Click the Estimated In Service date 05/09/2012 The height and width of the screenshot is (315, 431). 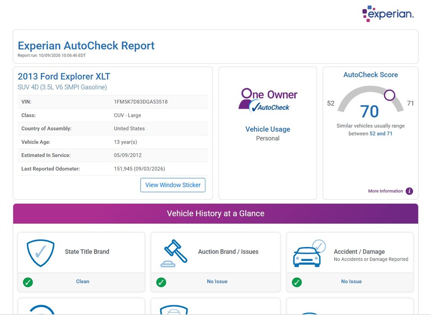tap(128, 155)
